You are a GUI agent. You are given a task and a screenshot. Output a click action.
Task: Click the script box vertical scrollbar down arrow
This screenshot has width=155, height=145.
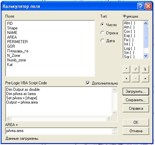pyautogui.click(x=115, y=113)
